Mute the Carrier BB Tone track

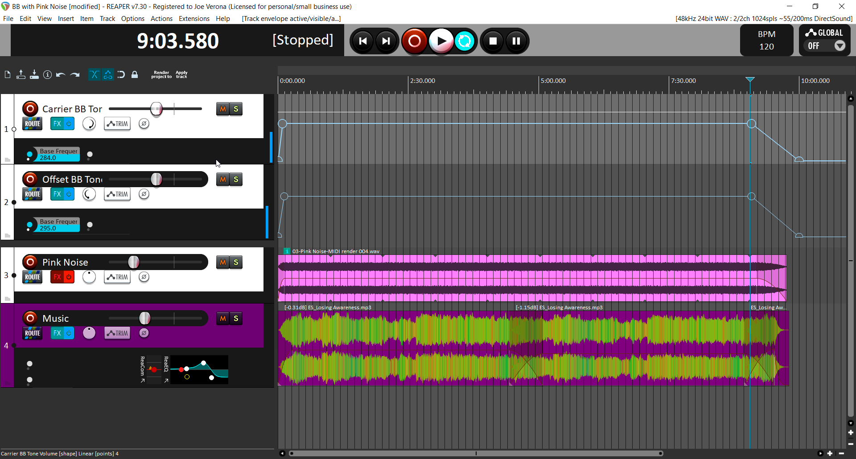pyautogui.click(x=222, y=109)
